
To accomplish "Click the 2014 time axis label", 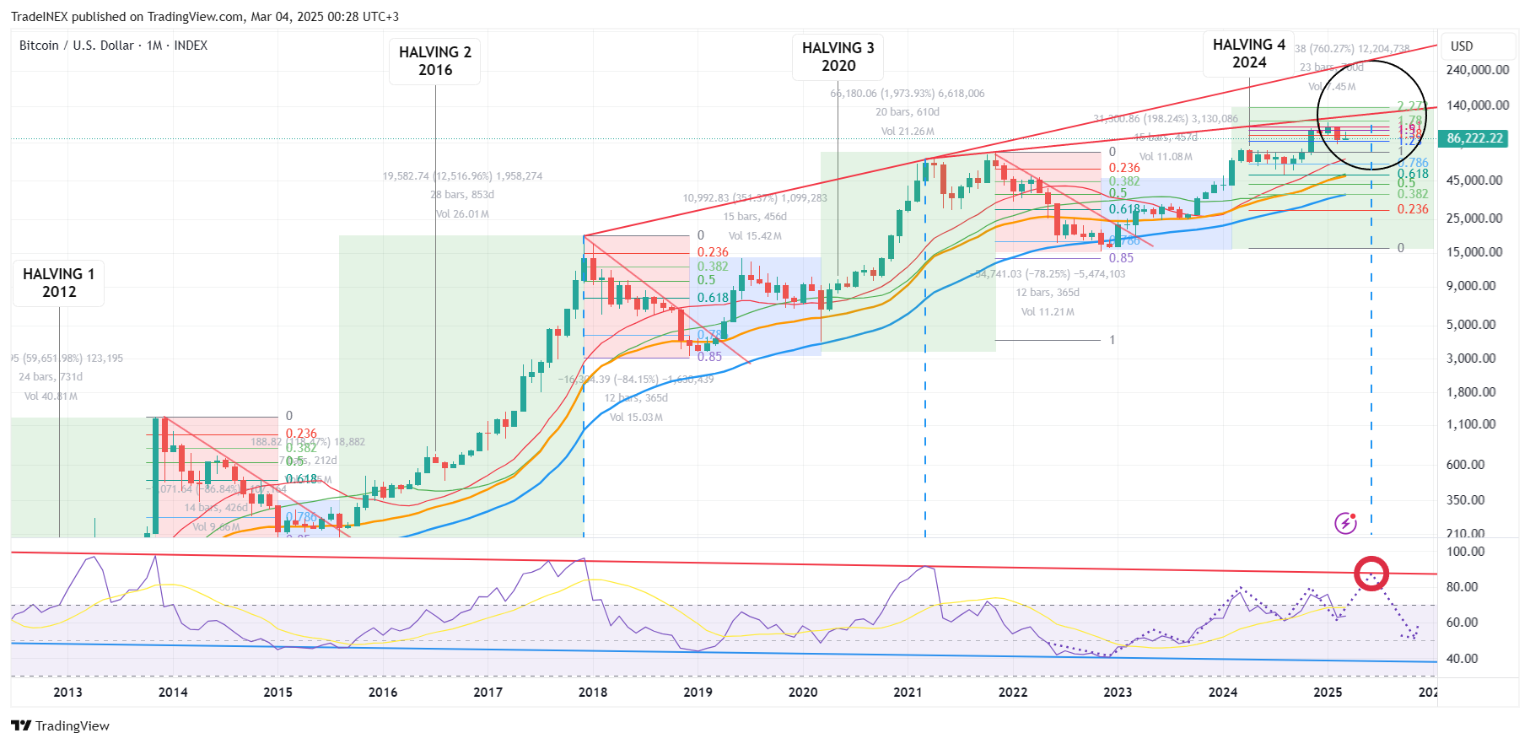I will 173,693.
